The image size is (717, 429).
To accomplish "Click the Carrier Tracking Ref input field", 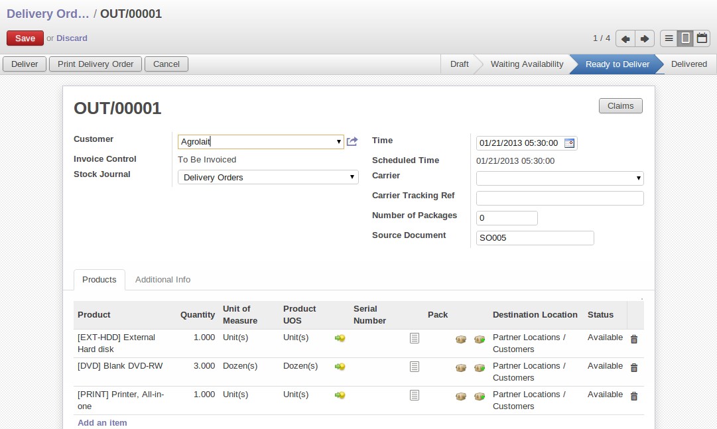I will [560, 198].
